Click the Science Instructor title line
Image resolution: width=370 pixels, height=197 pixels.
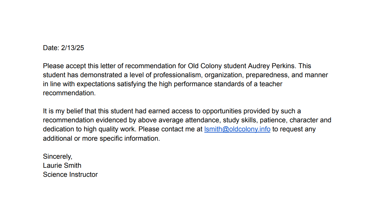[x=70, y=175]
